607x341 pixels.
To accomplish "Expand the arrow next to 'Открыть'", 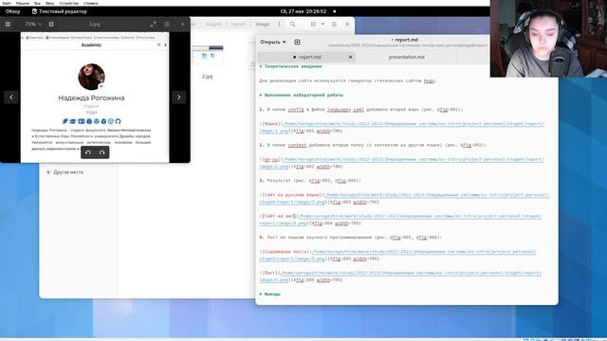I will tap(285, 42).
